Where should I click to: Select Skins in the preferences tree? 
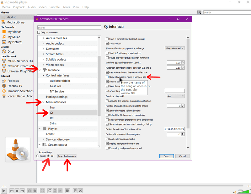point(53,123)
